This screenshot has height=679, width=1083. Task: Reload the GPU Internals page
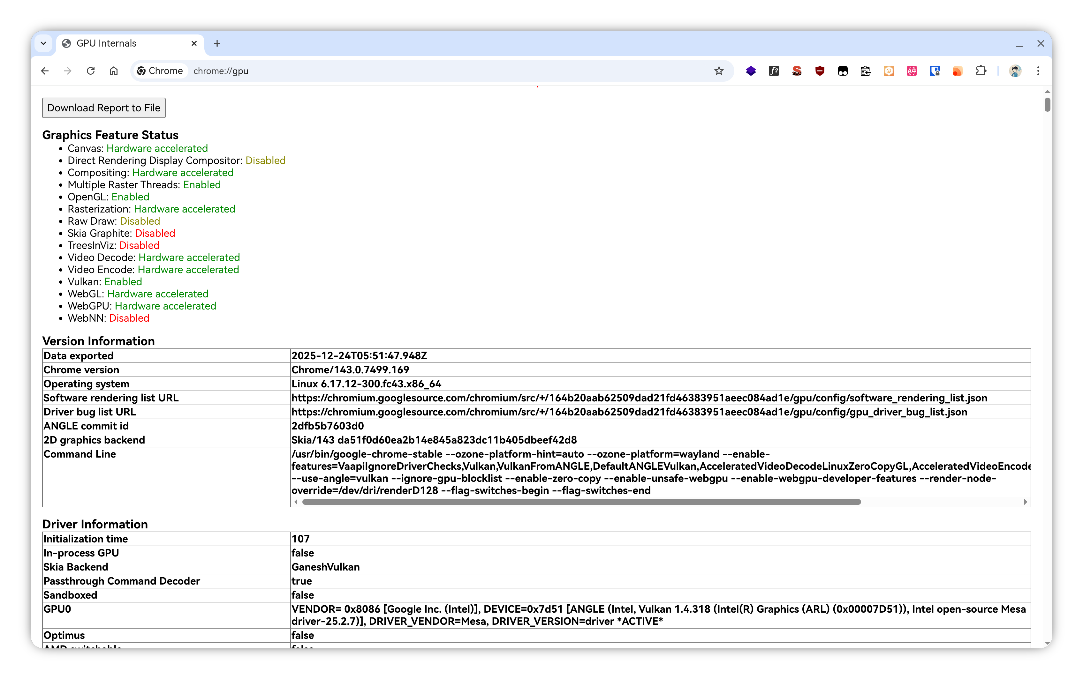91,71
